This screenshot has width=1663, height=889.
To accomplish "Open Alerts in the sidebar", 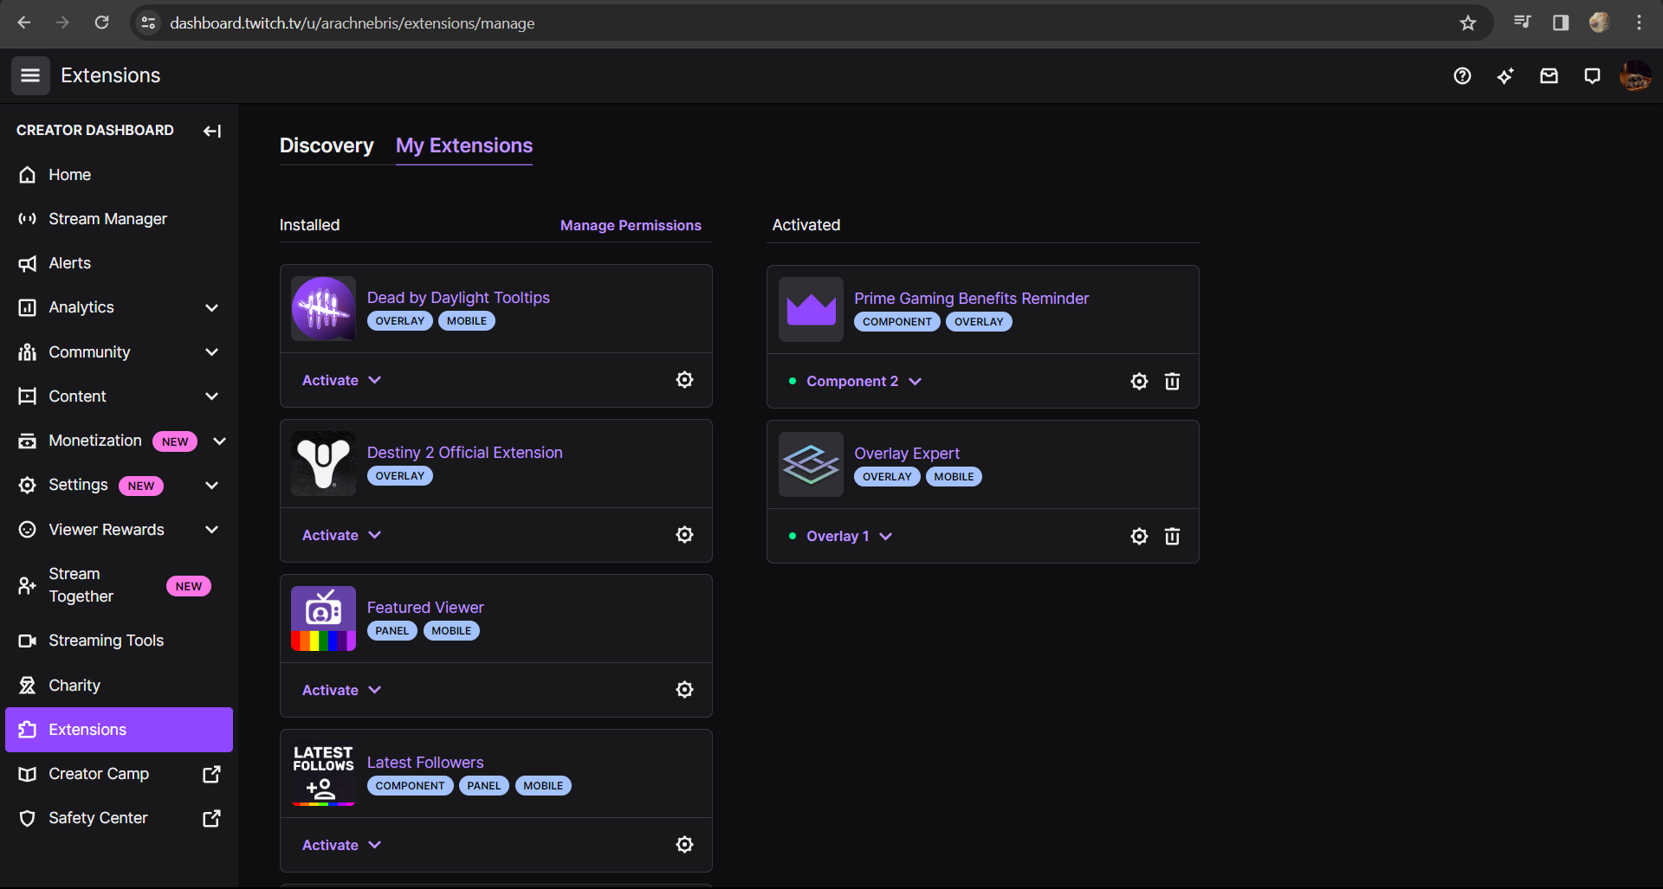I will pos(119,263).
